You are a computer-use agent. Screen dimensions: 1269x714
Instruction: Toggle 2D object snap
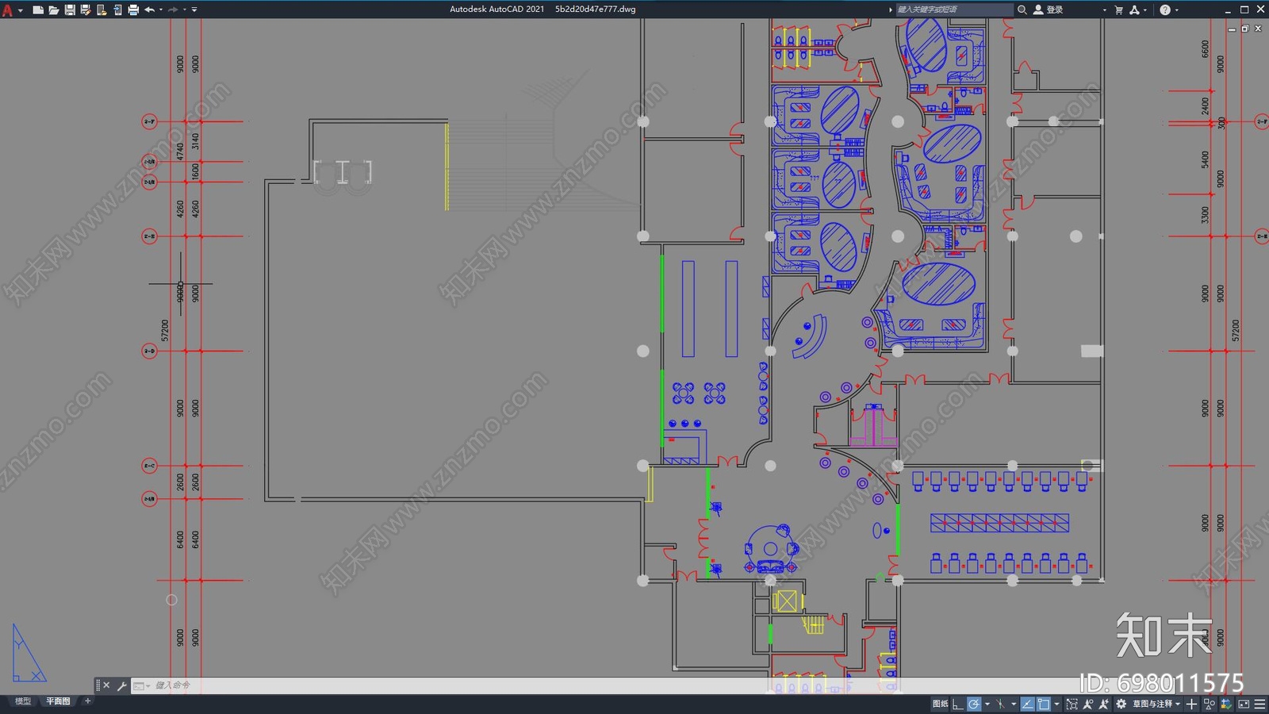click(x=1045, y=704)
